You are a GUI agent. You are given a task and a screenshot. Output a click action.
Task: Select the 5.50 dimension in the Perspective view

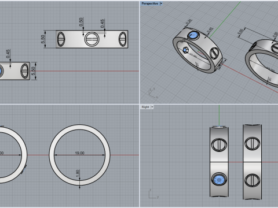(x=240, y=32)
